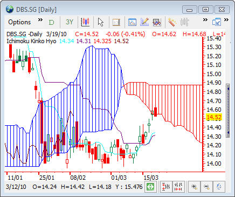The image size is (235, 197).
Task: Select the Daily (D) period button
Action: (52, 22)
